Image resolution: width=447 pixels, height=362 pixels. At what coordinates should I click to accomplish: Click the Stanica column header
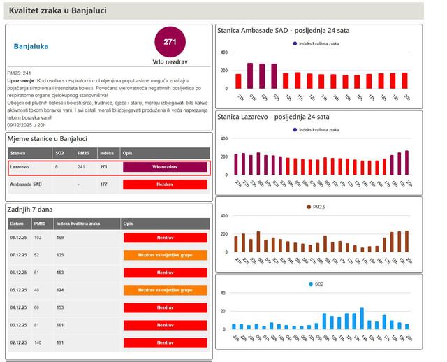tap(30, 153)
